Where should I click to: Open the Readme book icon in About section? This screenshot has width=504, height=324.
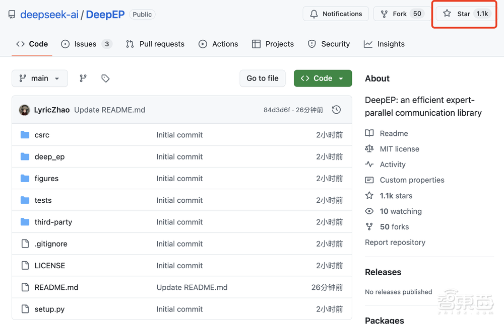pyautogui.click(x=369, y=133)
